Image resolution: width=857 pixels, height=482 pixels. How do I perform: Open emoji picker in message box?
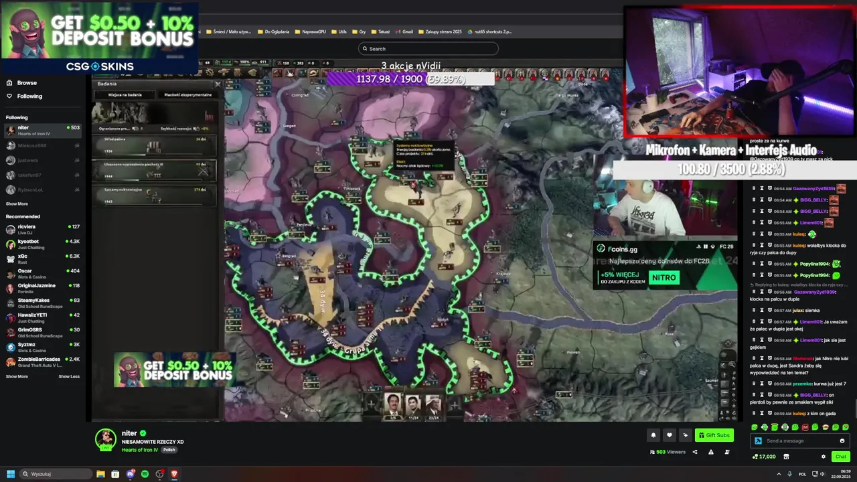click(842, 440)
